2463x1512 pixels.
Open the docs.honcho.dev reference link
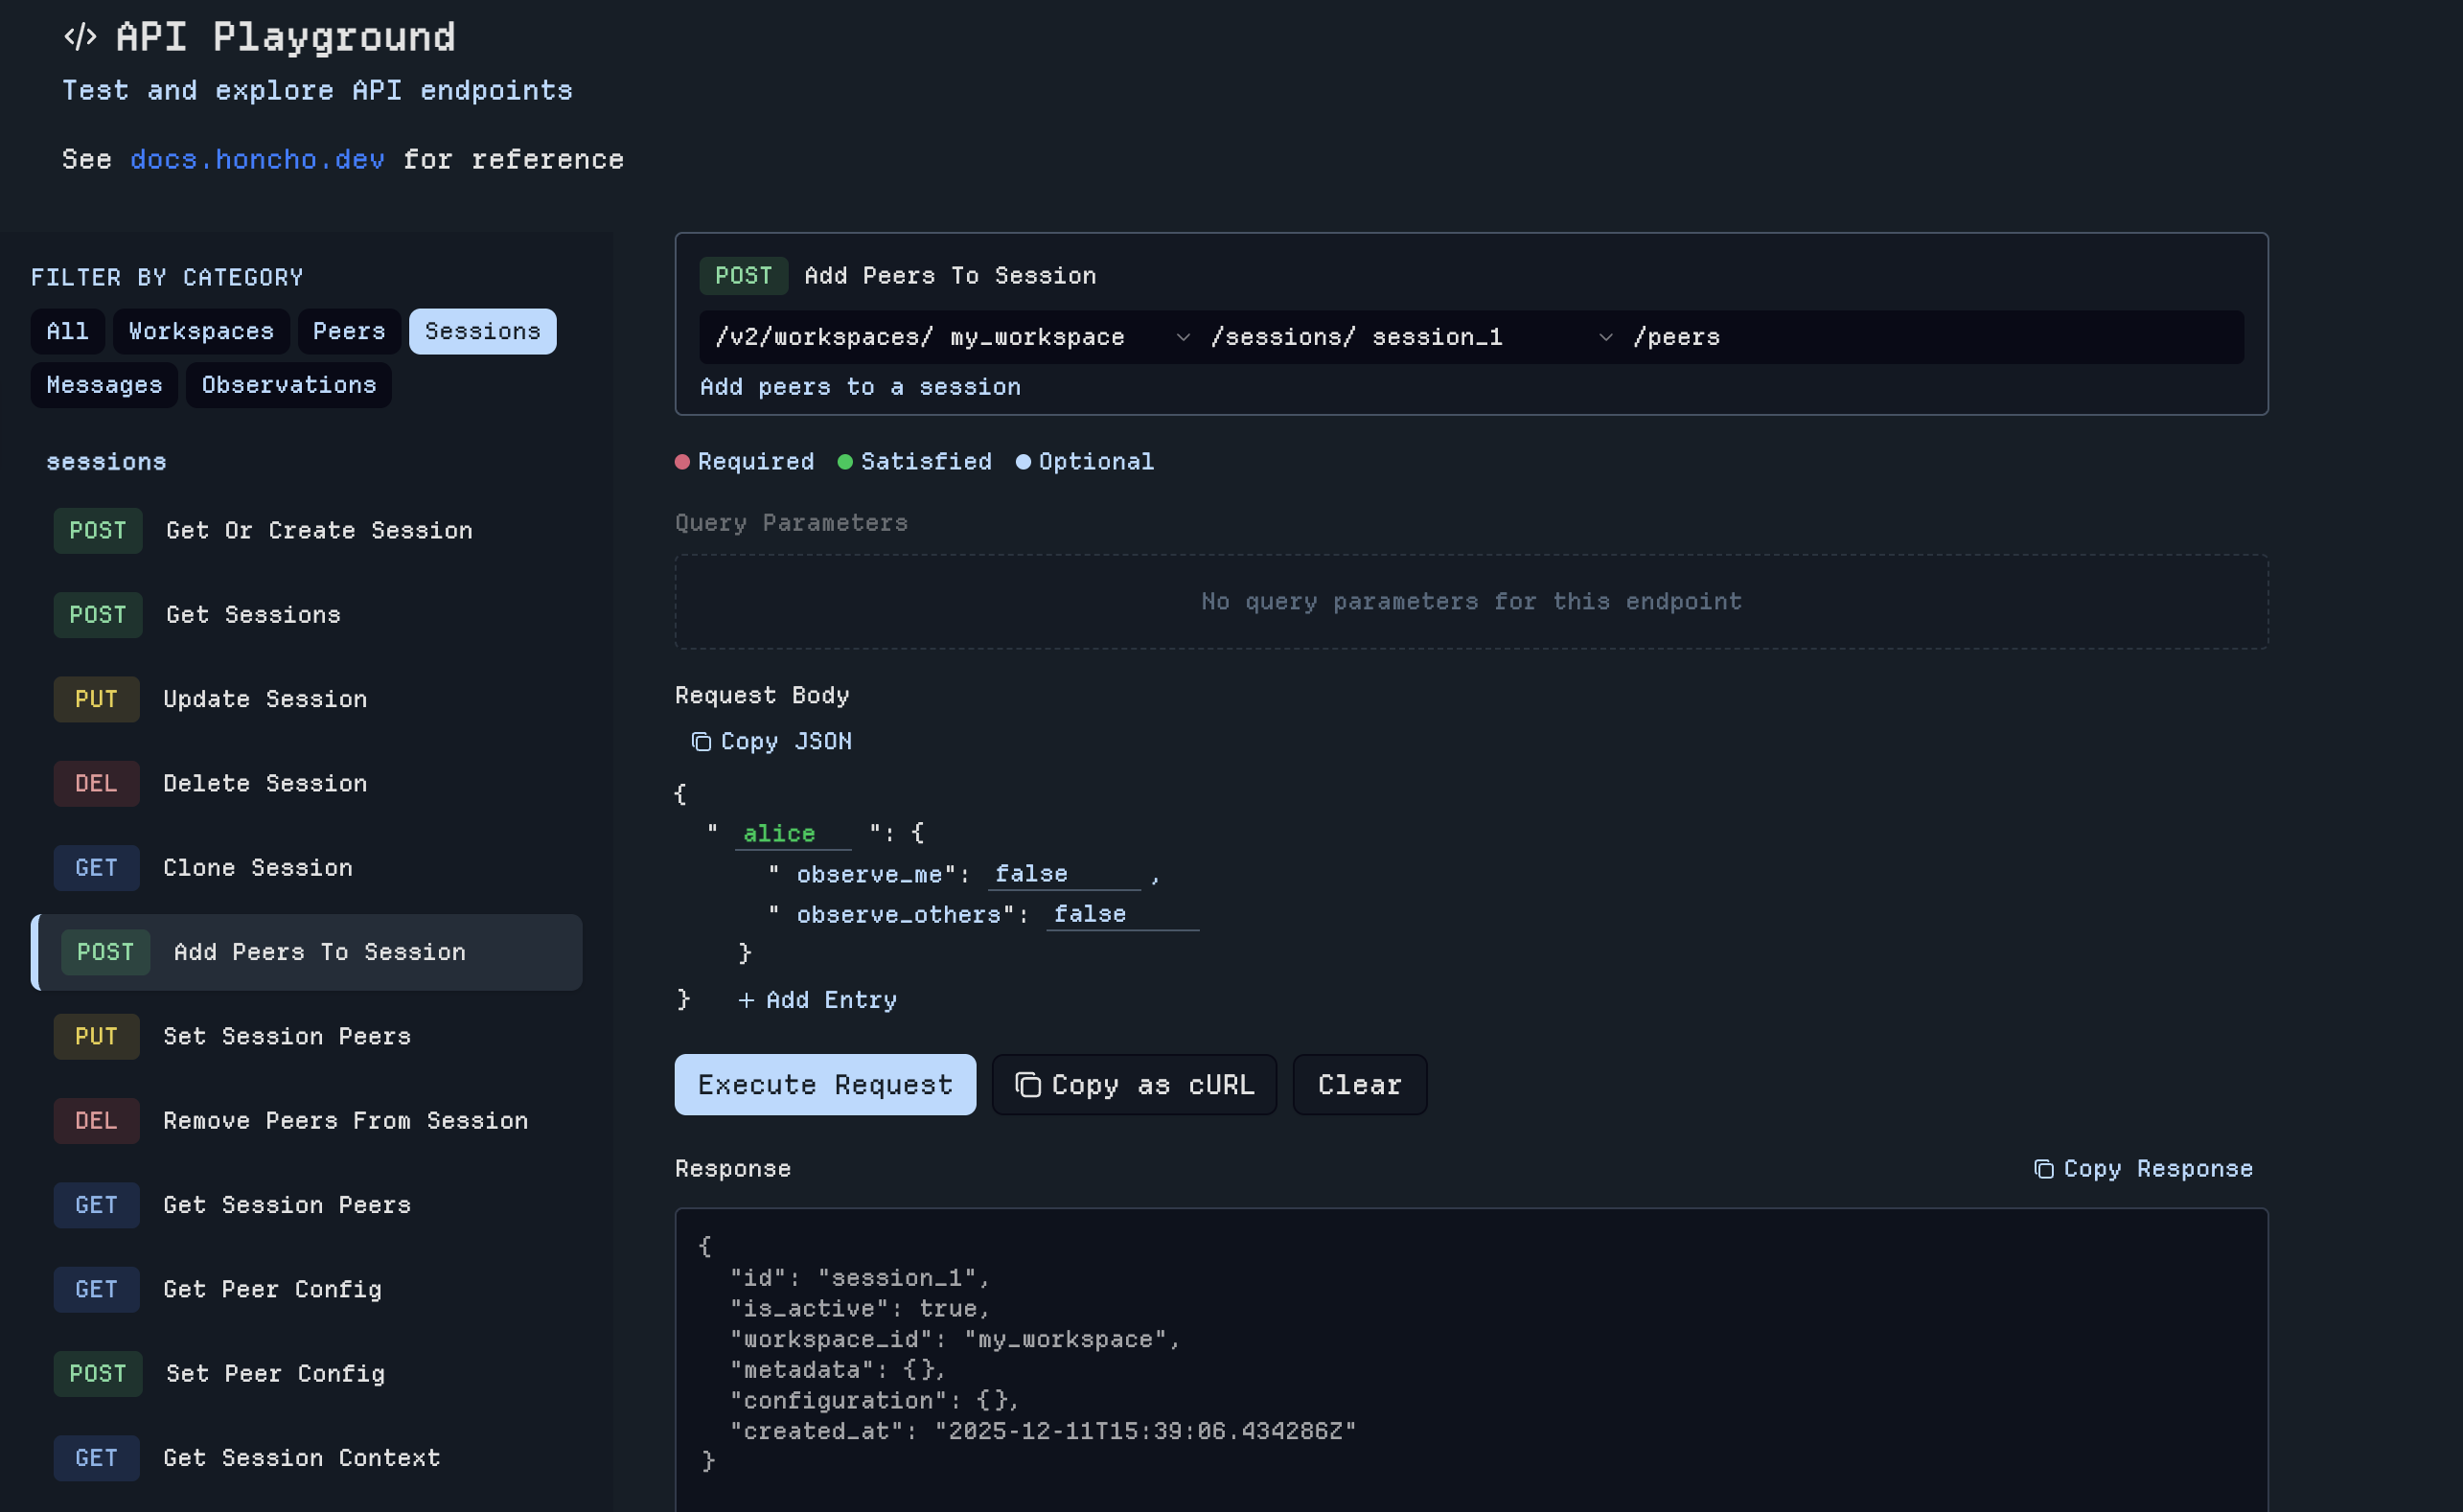tap(257, 158)
